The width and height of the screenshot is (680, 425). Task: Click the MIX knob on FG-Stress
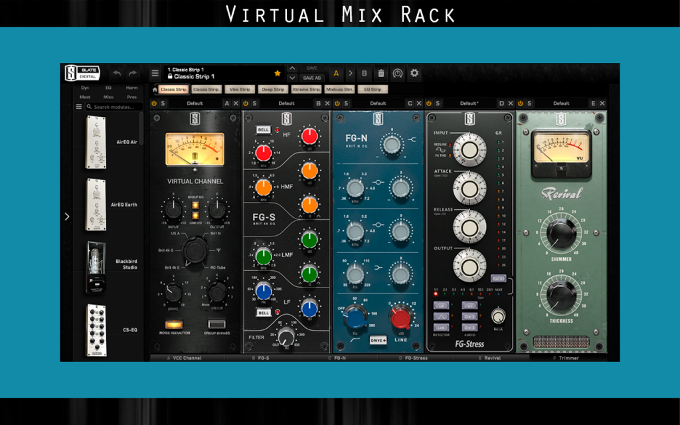click(498, 315)
